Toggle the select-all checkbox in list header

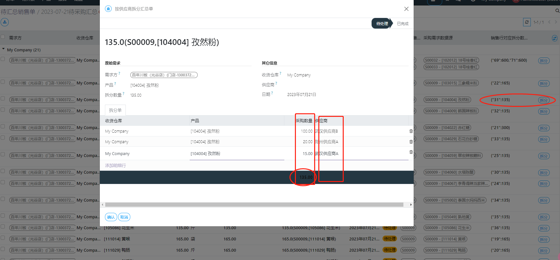tap(3, 37)
